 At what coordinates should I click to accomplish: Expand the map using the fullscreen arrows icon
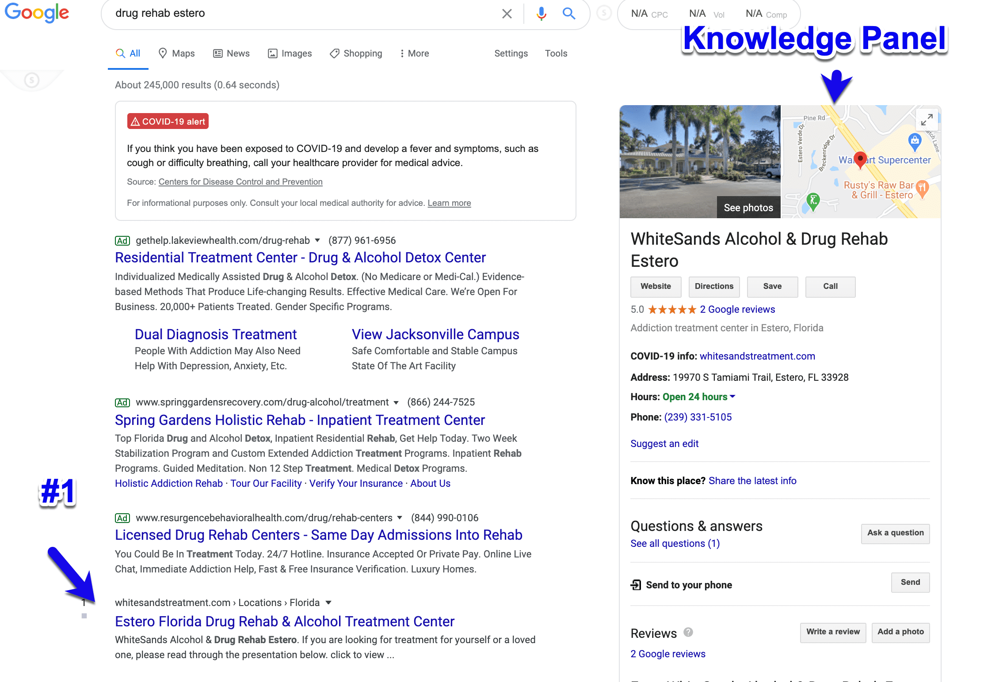927,119
